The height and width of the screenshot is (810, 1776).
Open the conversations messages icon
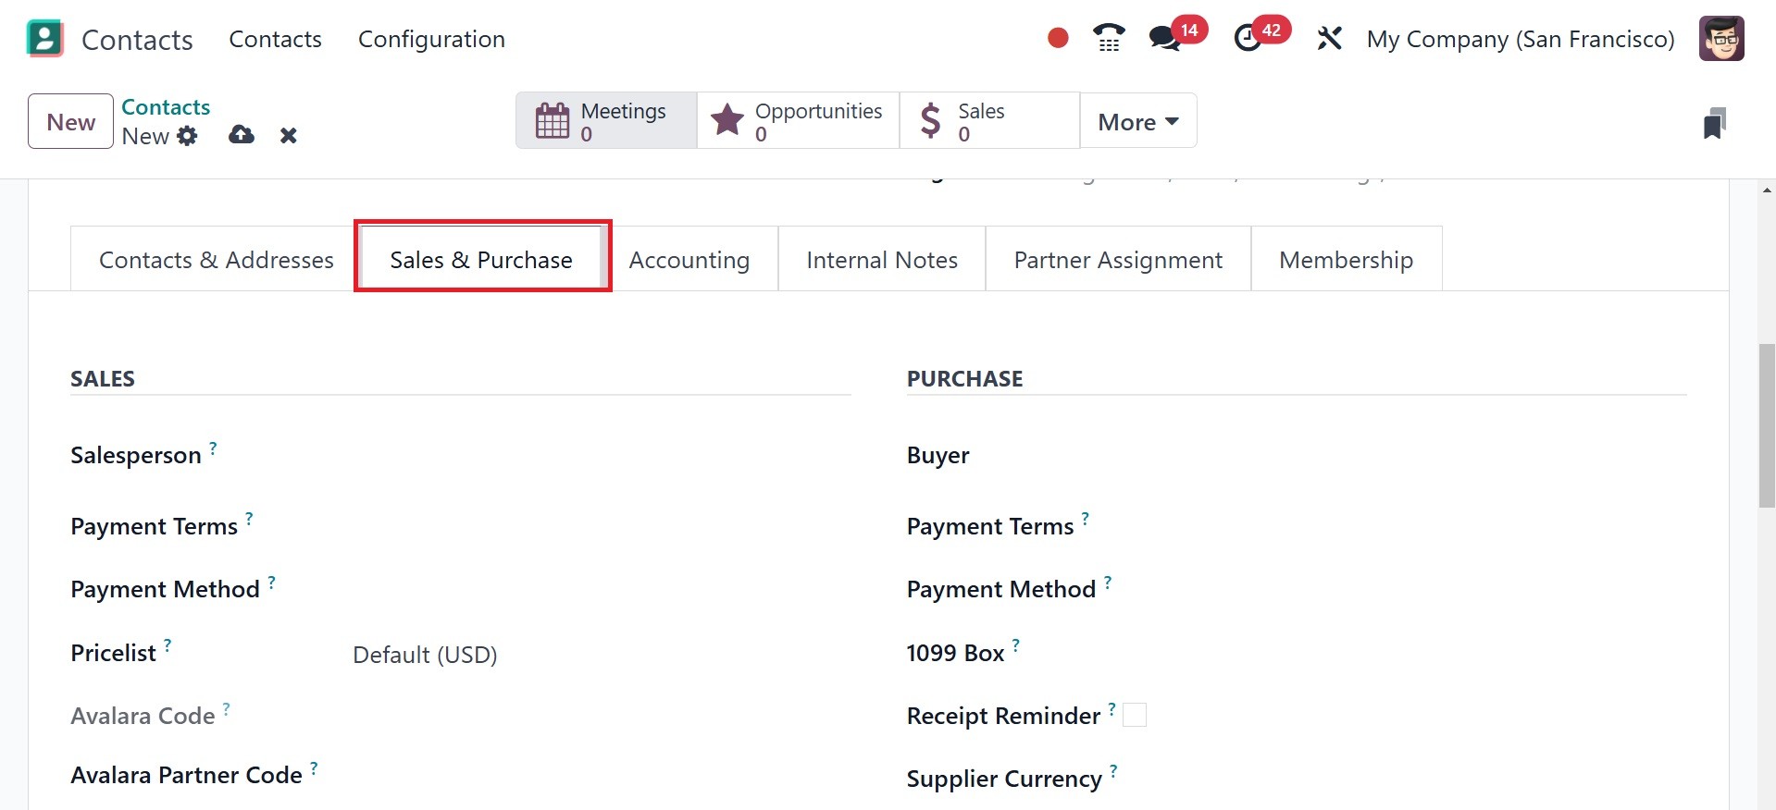point(1163,39)
